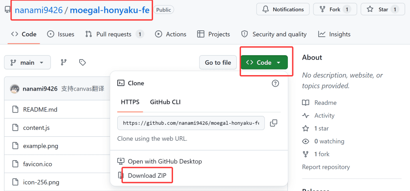Click nanami9426 avatar in commit row
Image resolution: width=410 pixels, height=191 pixels.
(x=15, y=89)
